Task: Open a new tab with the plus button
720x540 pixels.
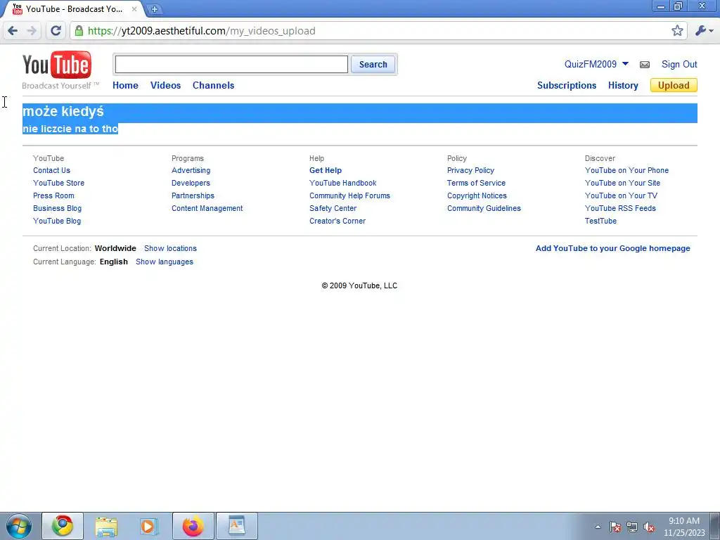Action: (155, 8)
